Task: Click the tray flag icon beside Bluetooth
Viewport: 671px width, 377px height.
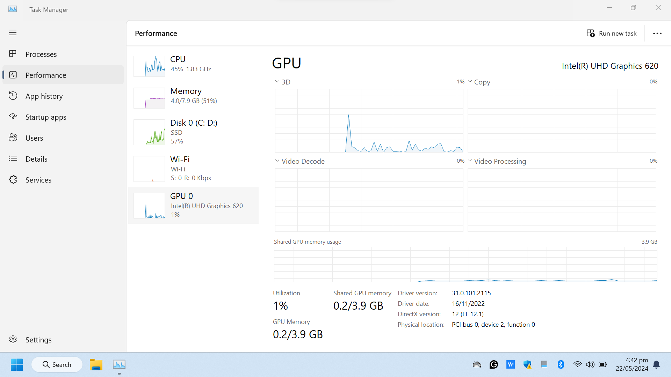Action: (544, 364)
